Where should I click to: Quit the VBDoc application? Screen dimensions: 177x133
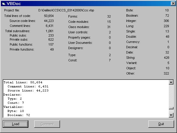pyautogui.click(x=161, y=124)
